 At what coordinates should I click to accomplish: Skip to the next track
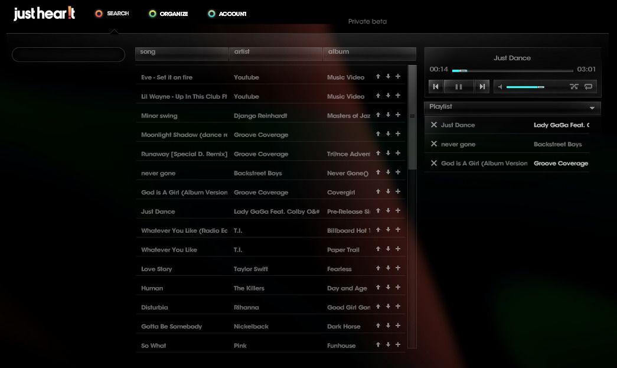coord(482,87)
